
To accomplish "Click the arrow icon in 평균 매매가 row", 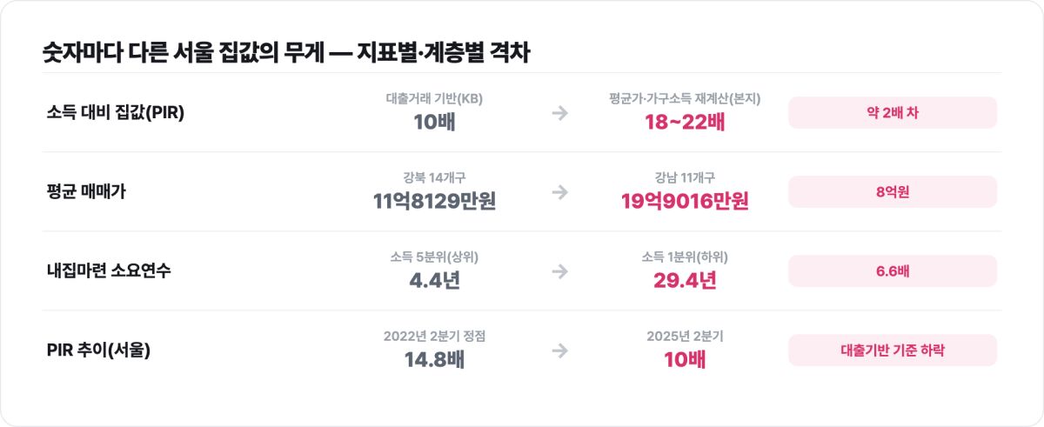I will pyautogui.click(x=560, y=192).
